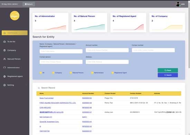Open the No. of Administrator card

point(50,23)
